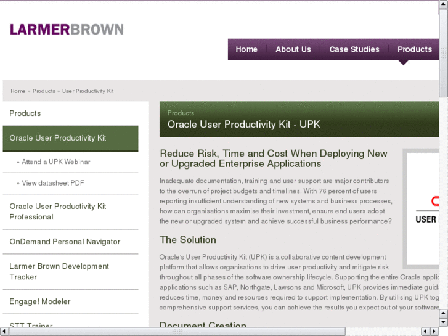Select Oracle User Productivity Kit in the sidebar
448x336 pixels.
tap(71, 138)
